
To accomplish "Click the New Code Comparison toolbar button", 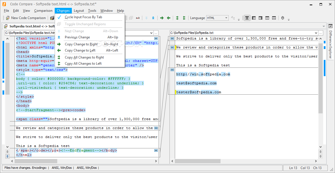I will [x=26, y=18].
